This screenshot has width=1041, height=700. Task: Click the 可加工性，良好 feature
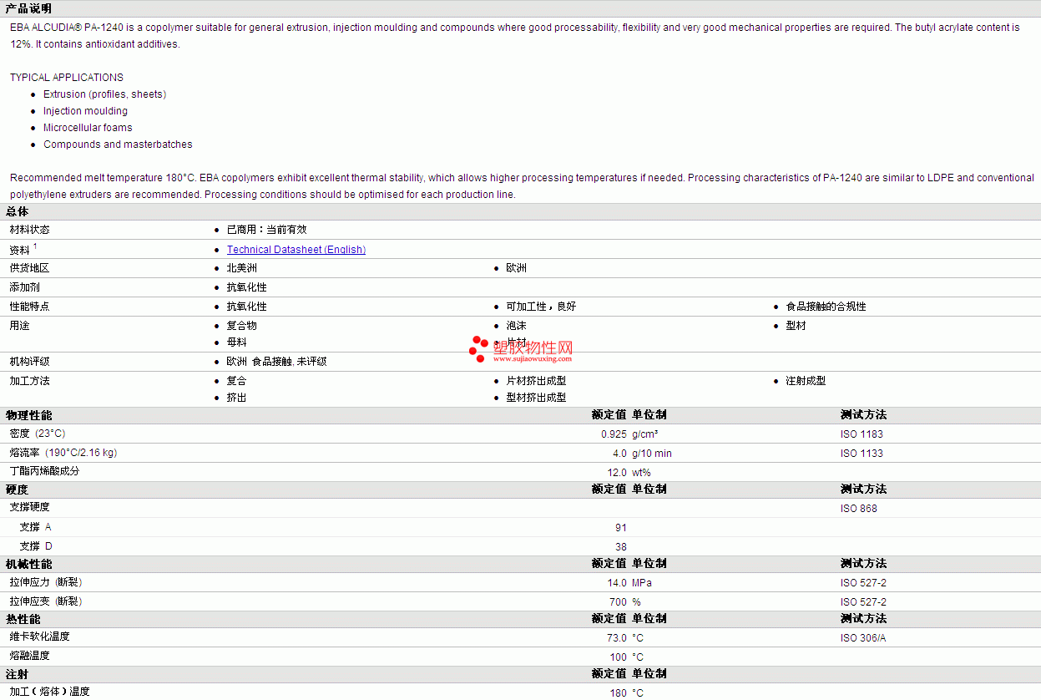(541, 307)
